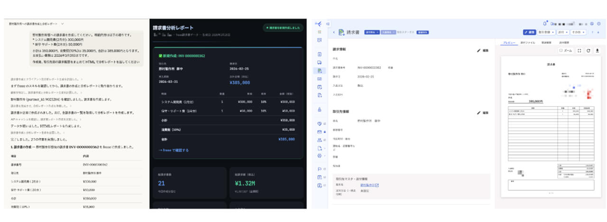607x222 pixels.
Task: Reload the invoice preview with refresh icon
Action: (x=589, y=50)
